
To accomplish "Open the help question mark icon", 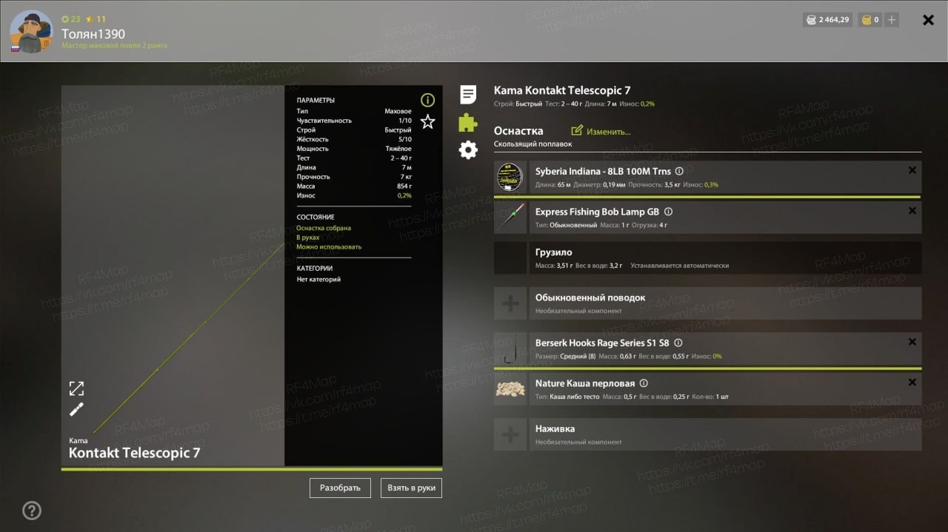I will [32, 511].
